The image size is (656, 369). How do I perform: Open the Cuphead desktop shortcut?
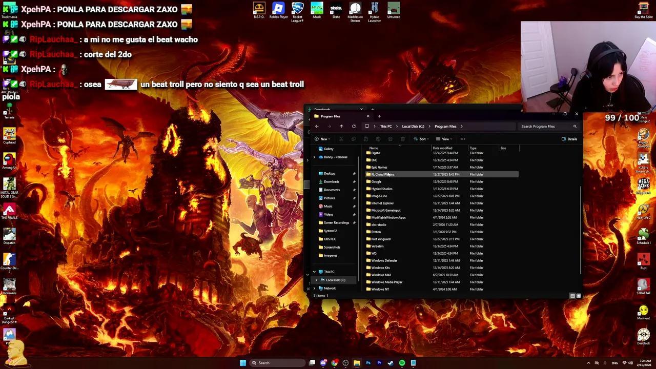pyautogui.click(x=9, y=136)
